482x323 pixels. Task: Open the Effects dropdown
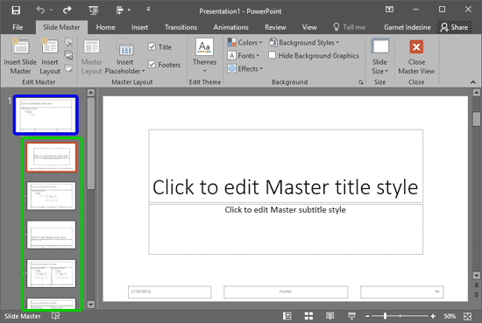[245, 68]
